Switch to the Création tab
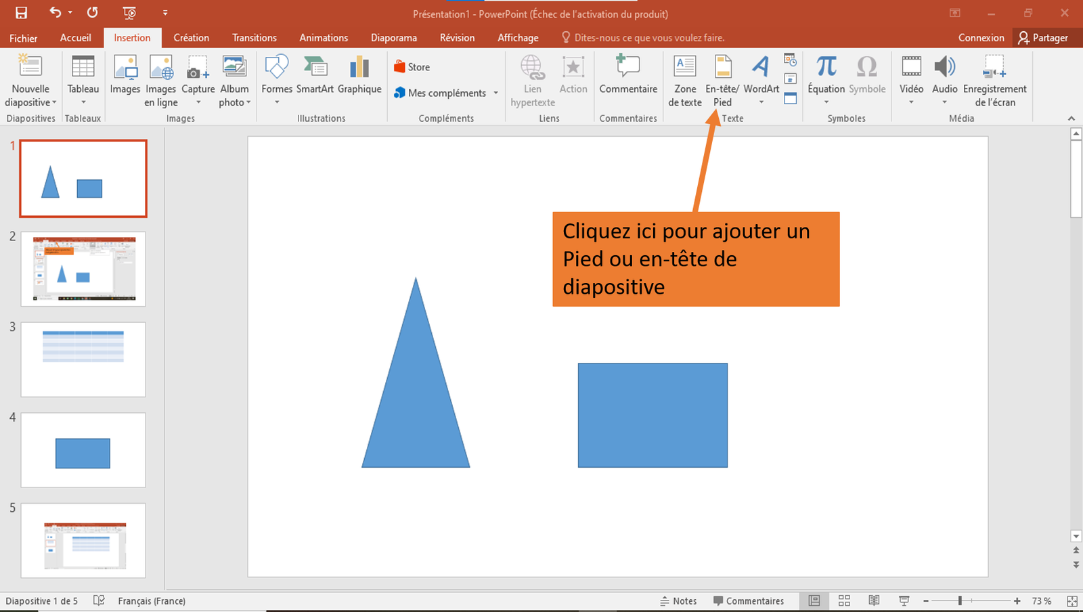The height and width of the screenshot is (612, 1083). coord(191,37)
